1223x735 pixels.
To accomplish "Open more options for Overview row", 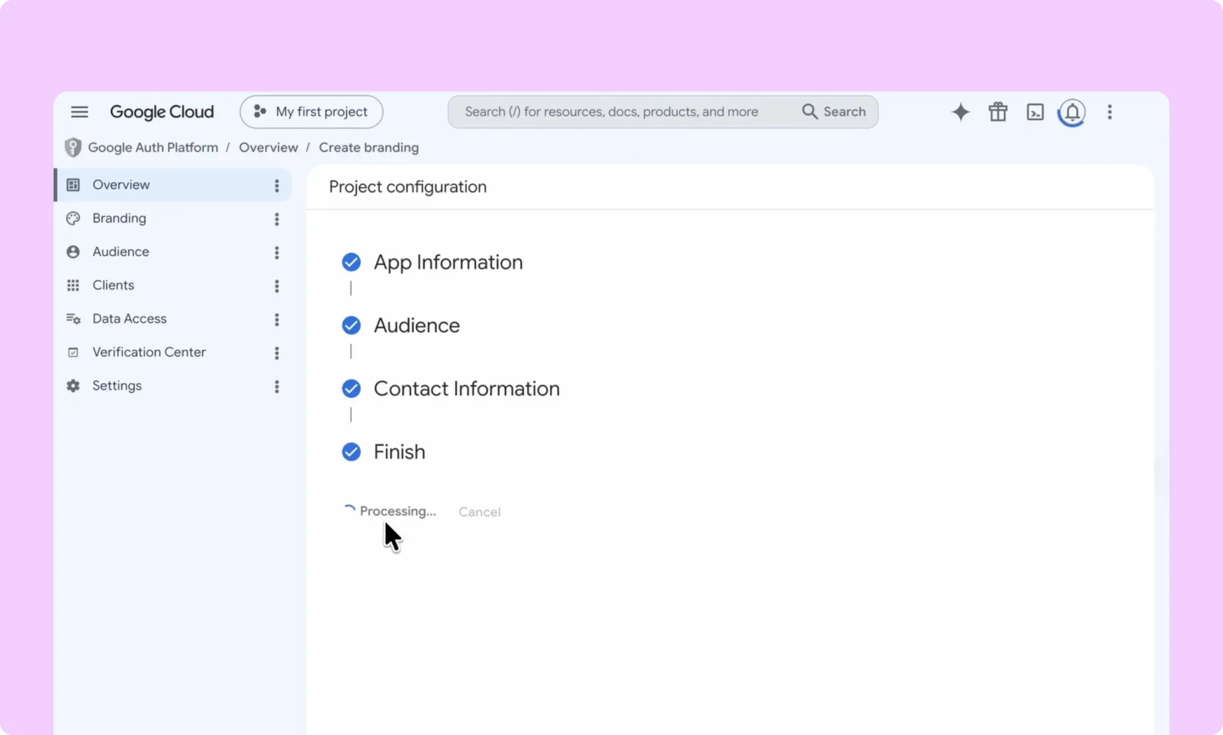I will (x=276, y=185).
